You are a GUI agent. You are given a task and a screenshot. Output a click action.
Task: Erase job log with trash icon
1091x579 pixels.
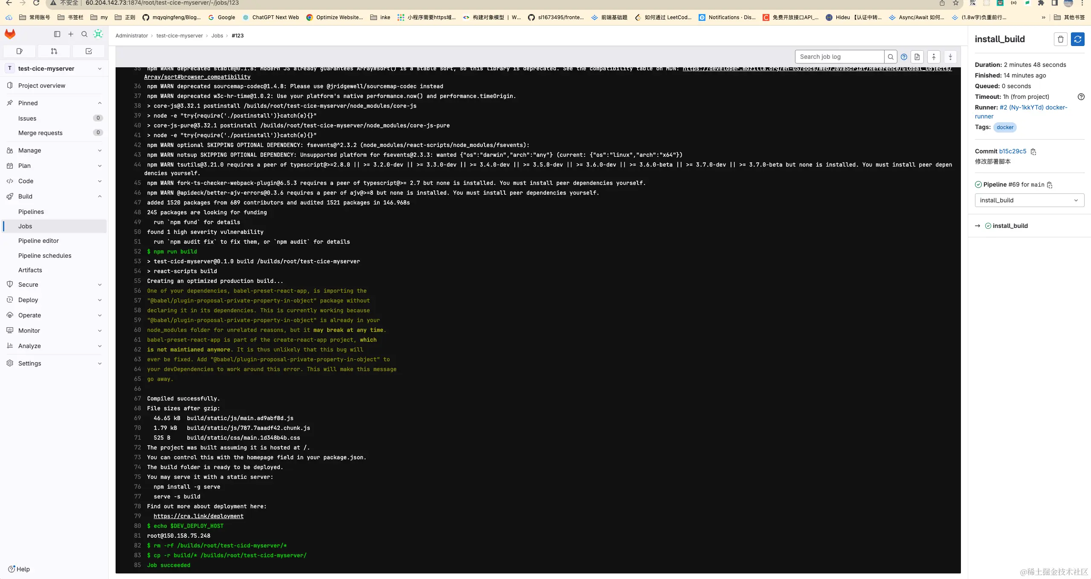point(1060,39)
